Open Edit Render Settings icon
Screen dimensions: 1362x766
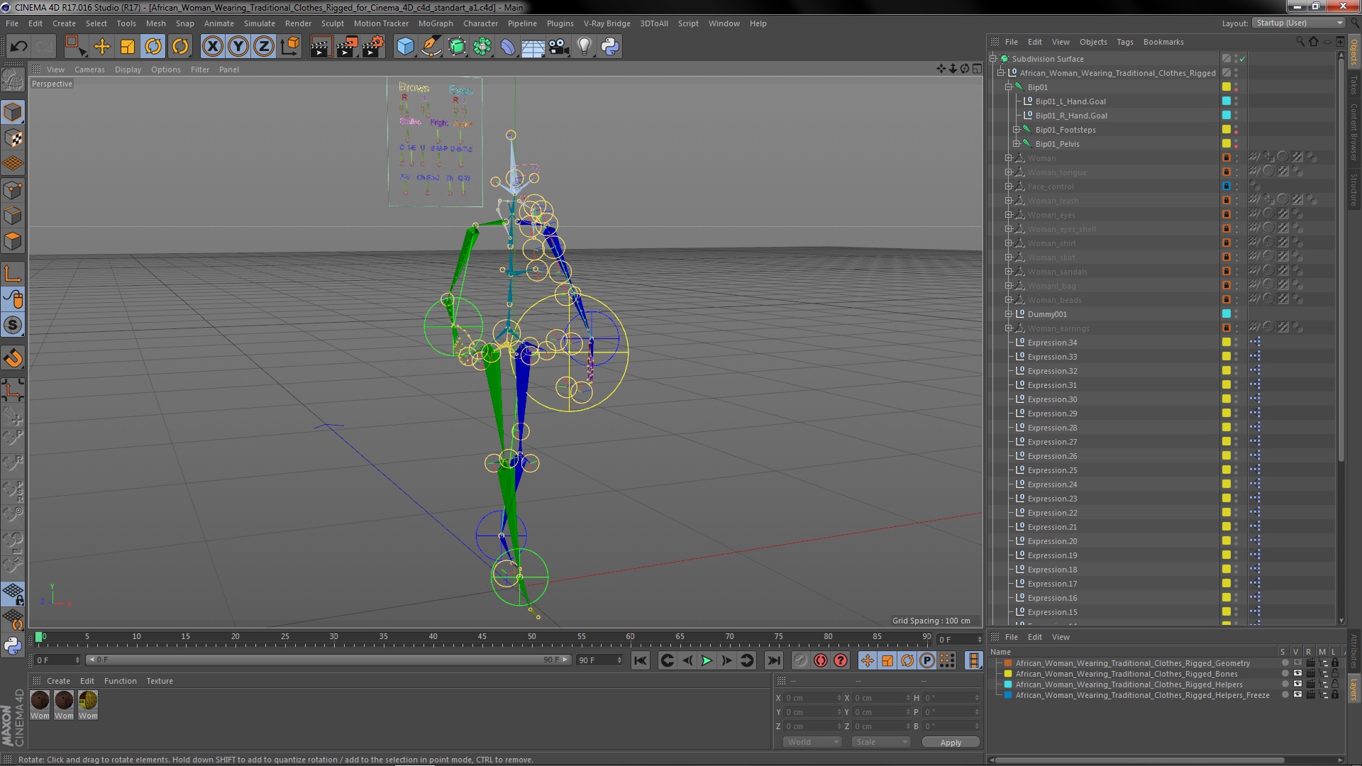[373, 47]
